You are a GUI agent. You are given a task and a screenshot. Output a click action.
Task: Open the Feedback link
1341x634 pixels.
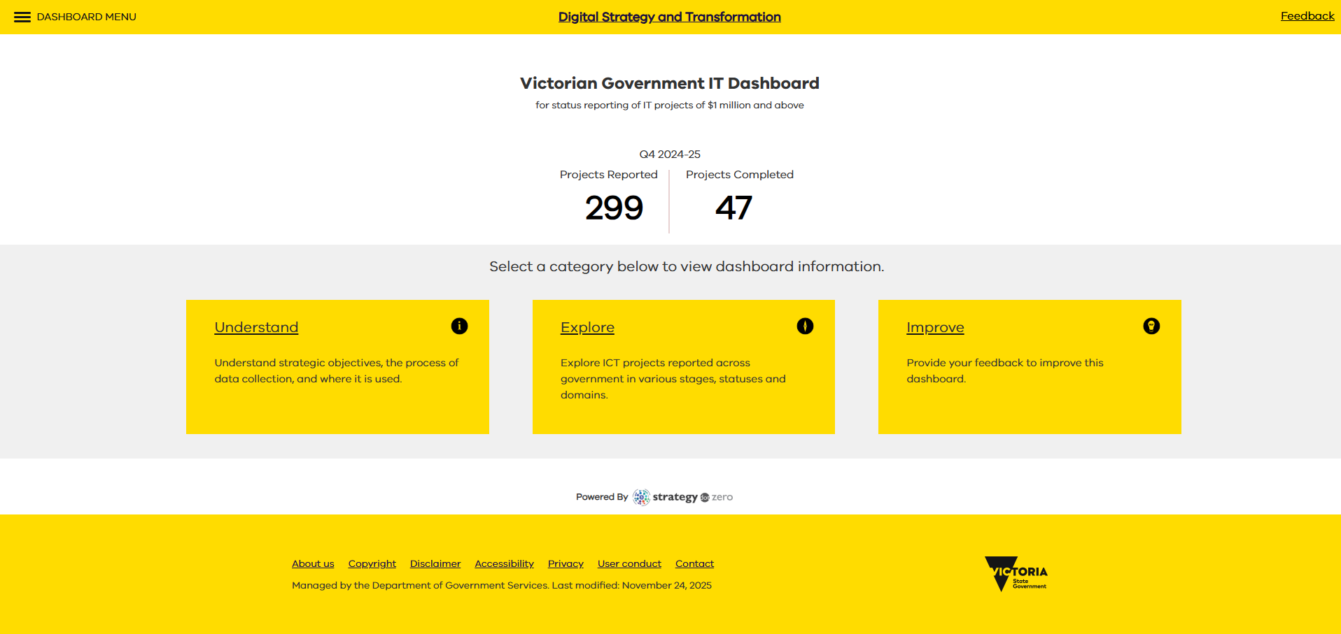coord(1307,15)
